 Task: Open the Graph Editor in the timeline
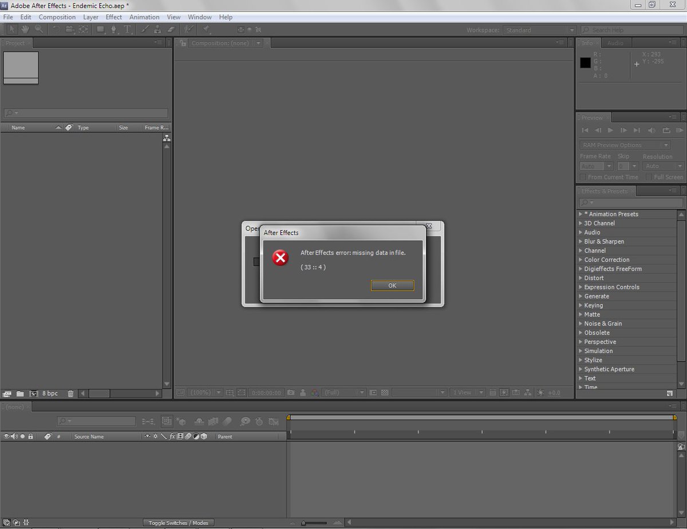point(273,421)
